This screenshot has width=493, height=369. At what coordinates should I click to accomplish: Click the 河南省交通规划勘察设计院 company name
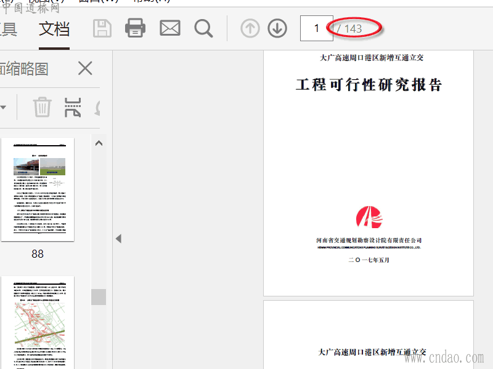[369, 240]
